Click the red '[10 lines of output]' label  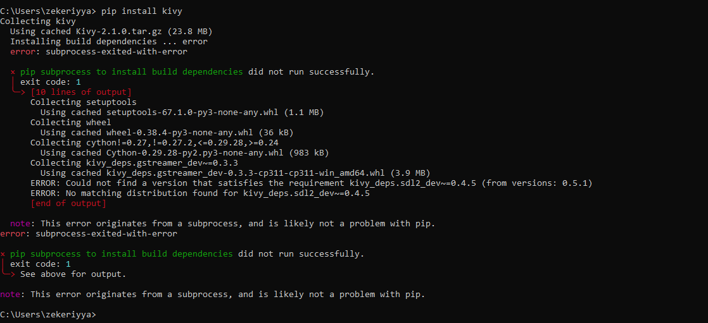(x=81, y=92)
